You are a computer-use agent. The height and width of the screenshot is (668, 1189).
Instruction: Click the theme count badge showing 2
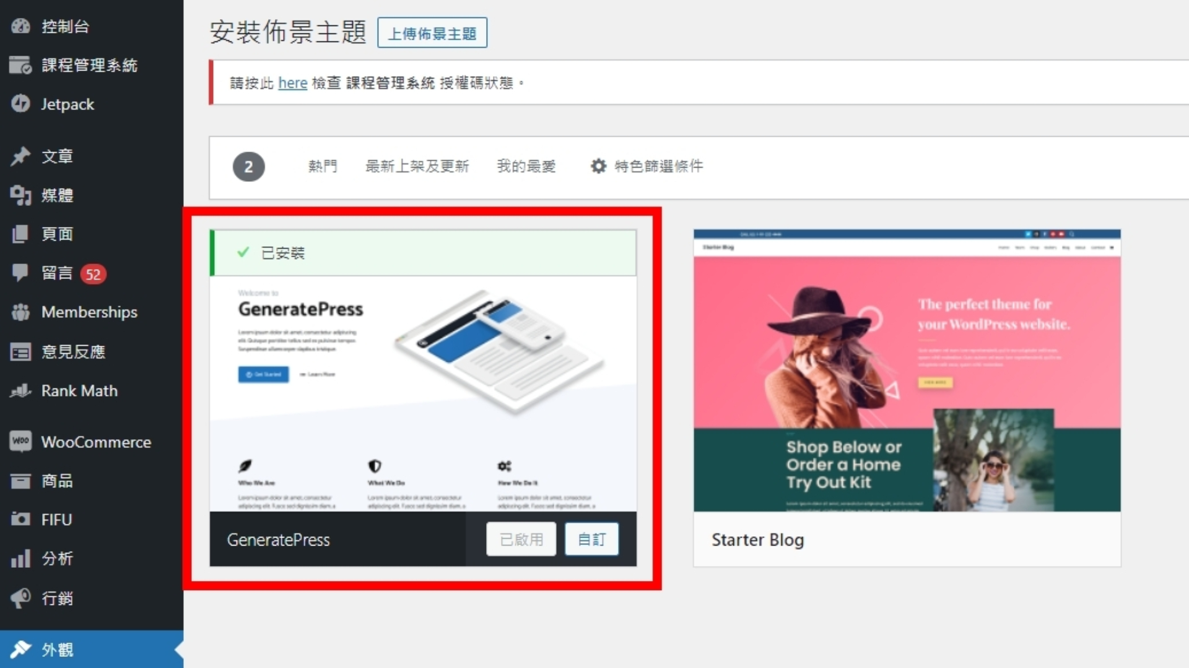[x=248, y=166]
